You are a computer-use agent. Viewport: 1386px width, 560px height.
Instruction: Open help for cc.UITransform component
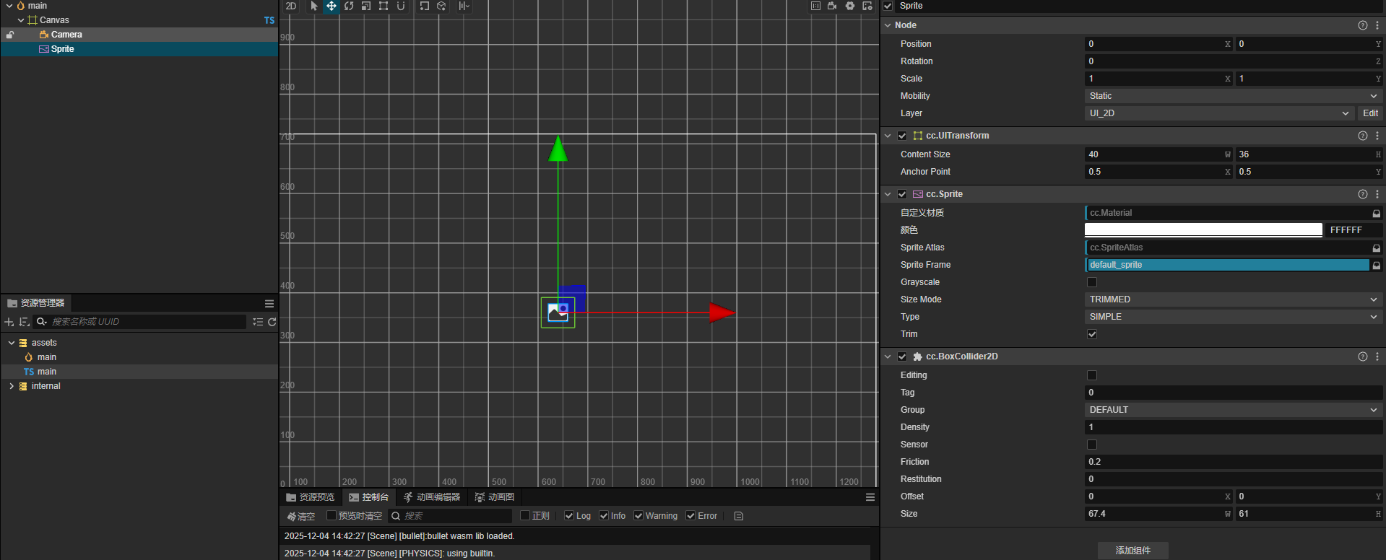tap(1363, 136)
